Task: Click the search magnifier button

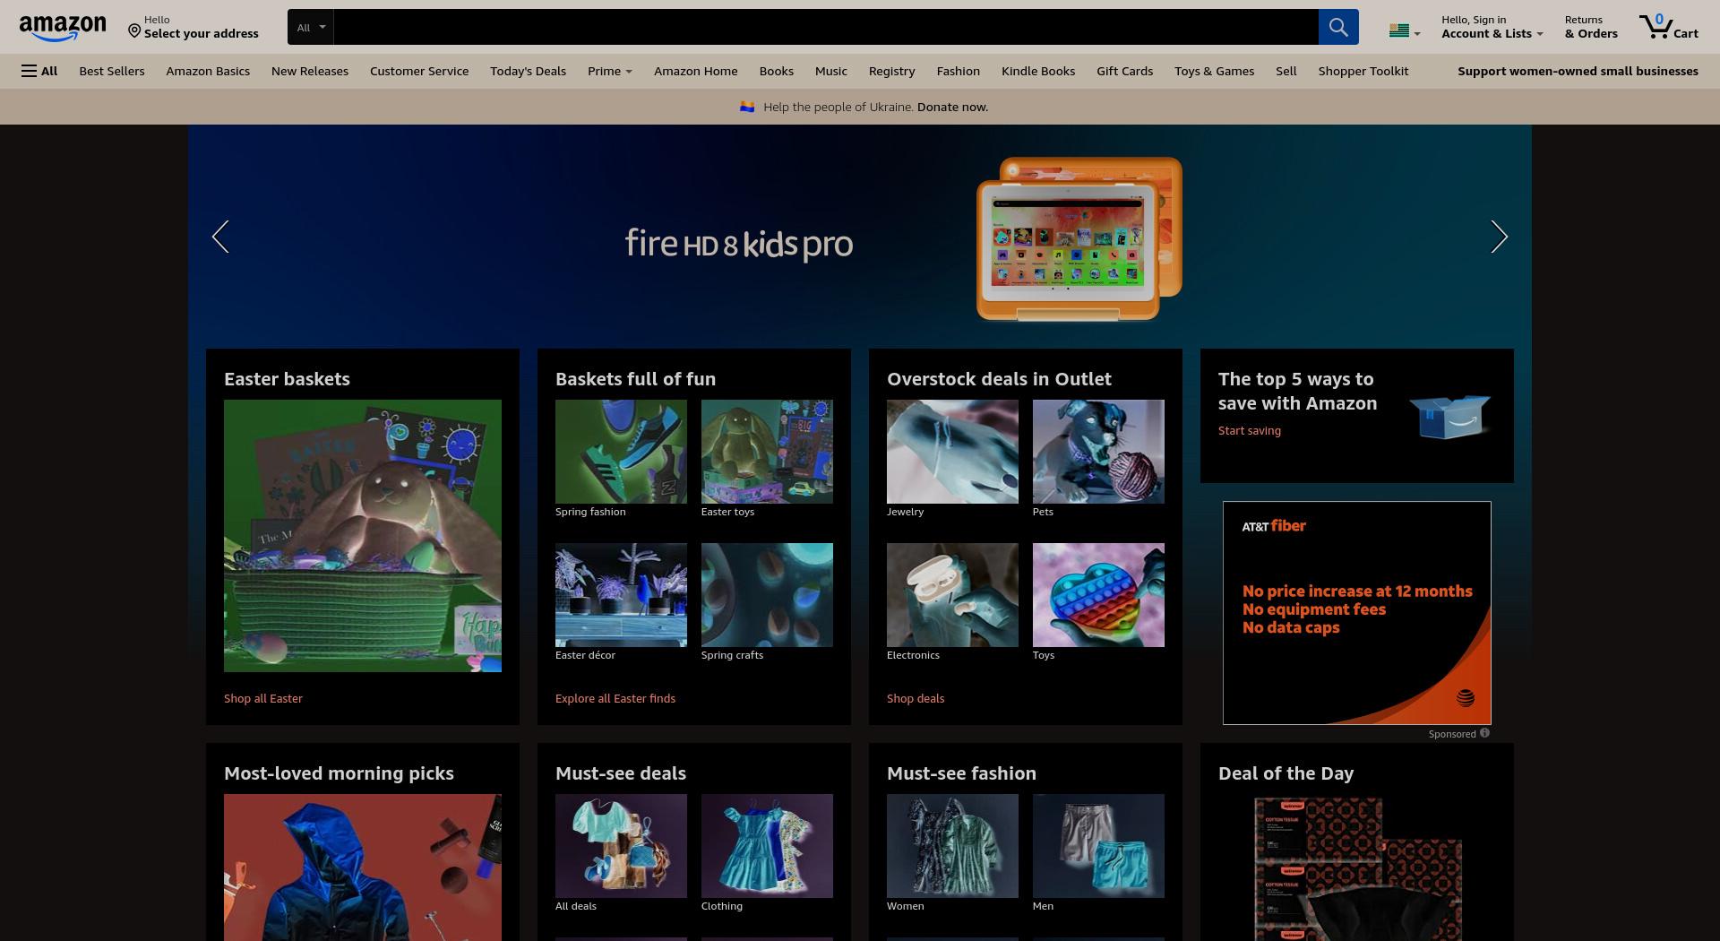Action: [x=1338, y=27]
